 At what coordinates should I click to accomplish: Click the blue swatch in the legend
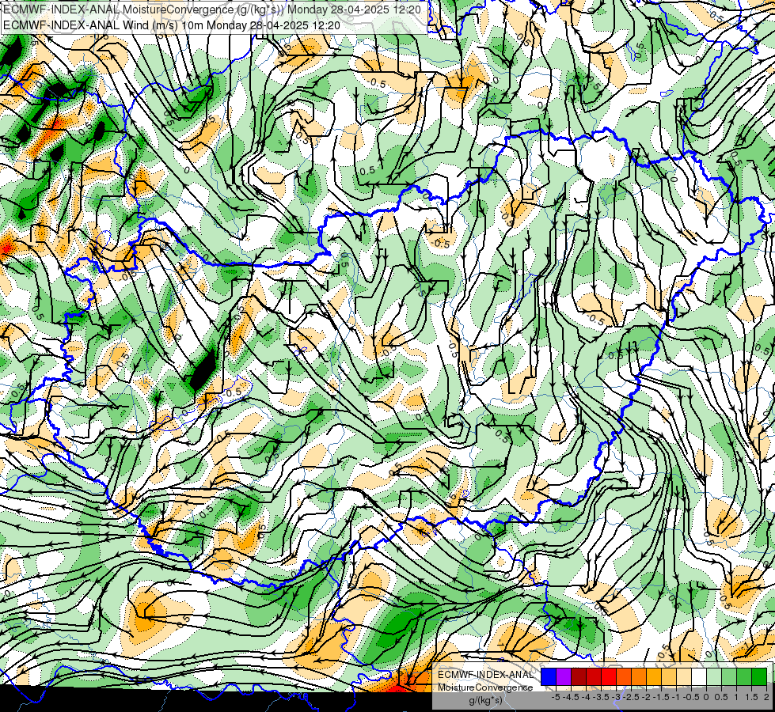pyautogui.click(x=549, y=677)
